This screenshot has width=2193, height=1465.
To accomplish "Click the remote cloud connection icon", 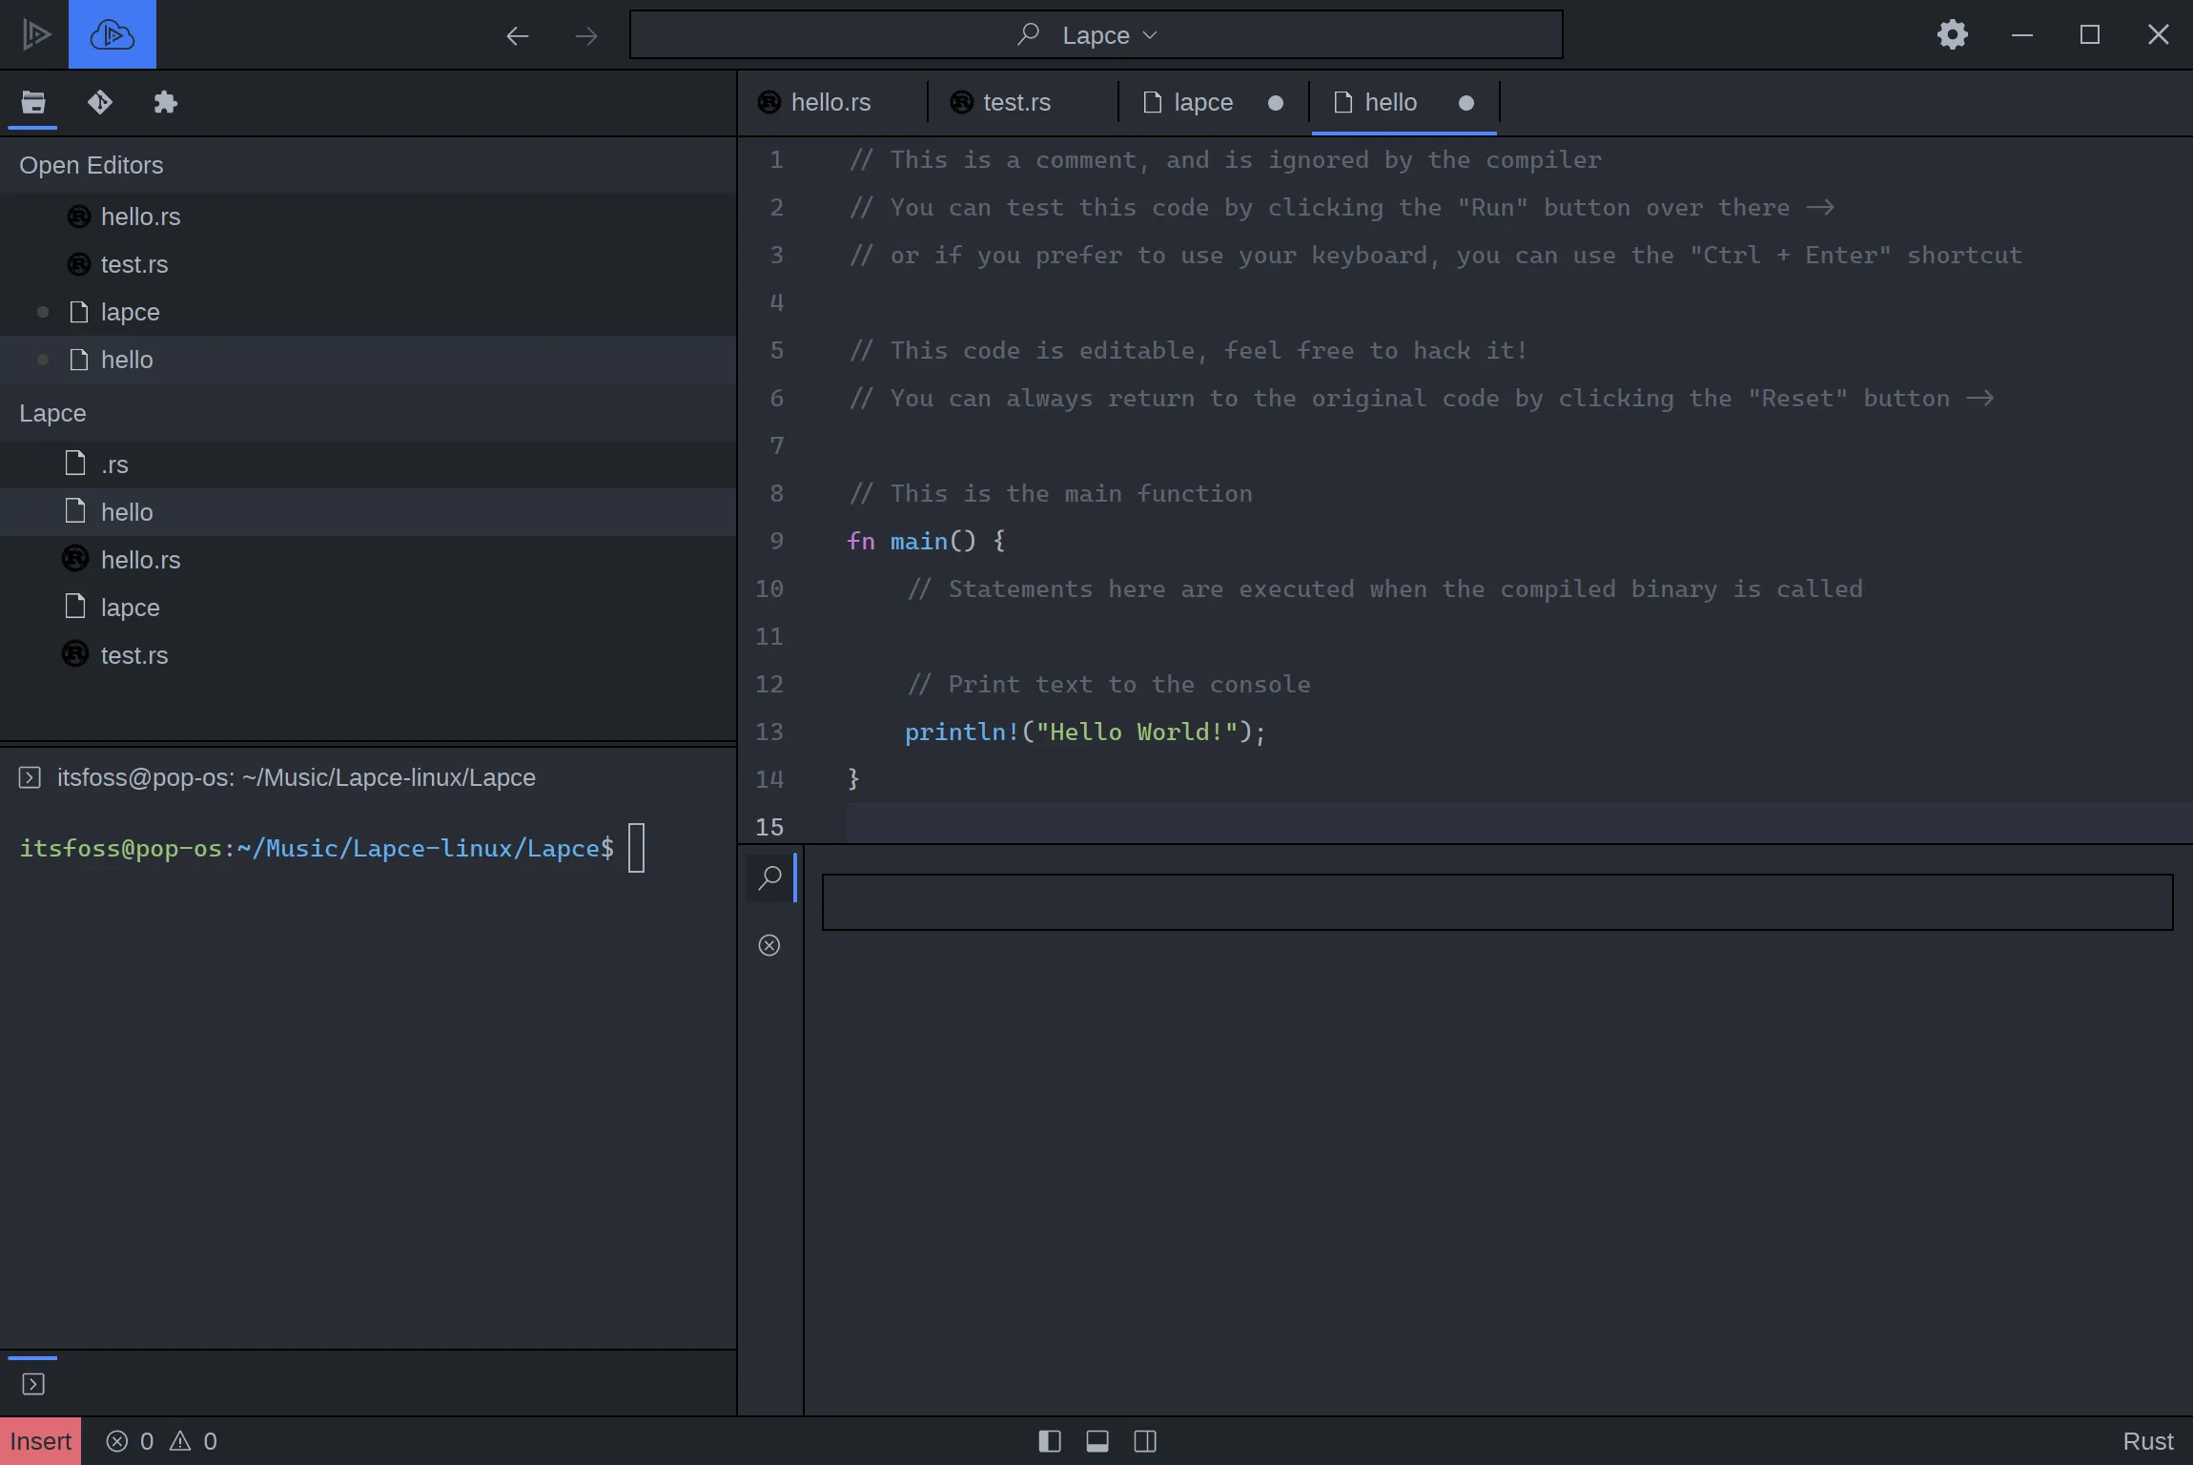I will click(112, 35).
